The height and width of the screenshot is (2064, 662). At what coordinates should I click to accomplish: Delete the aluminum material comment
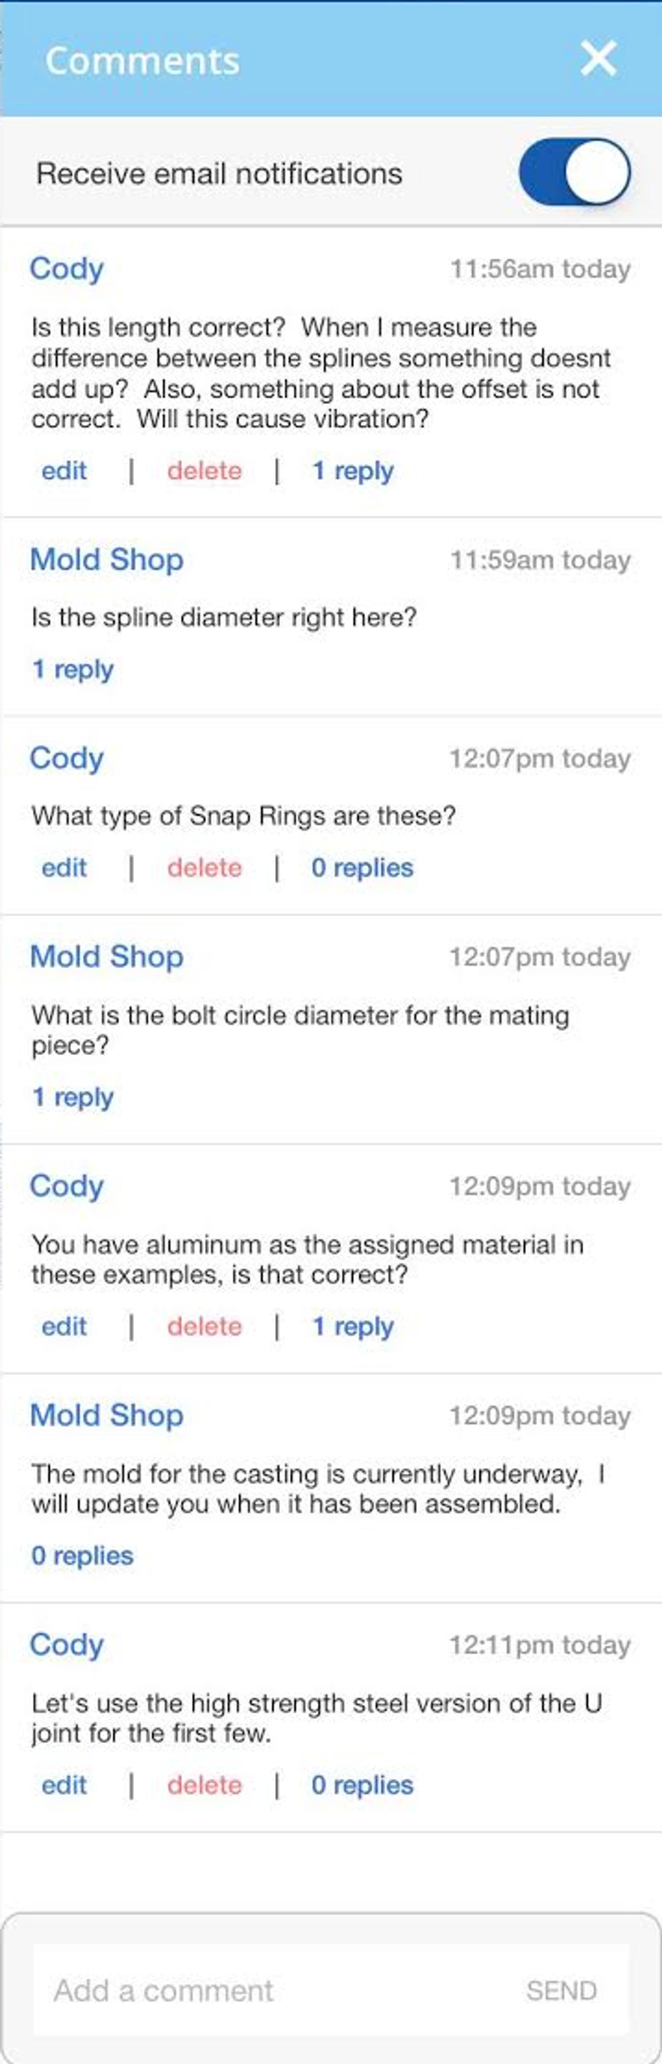click(204, 1326)
